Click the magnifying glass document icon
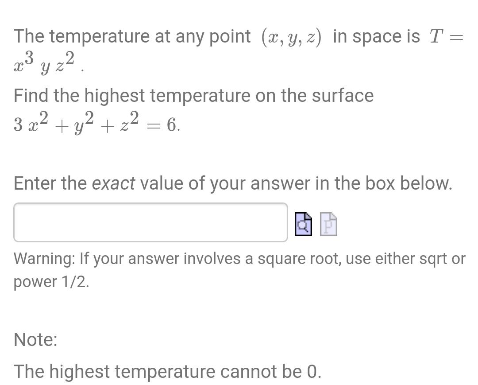This screenshot has width=478, height=385. (304, 224)
